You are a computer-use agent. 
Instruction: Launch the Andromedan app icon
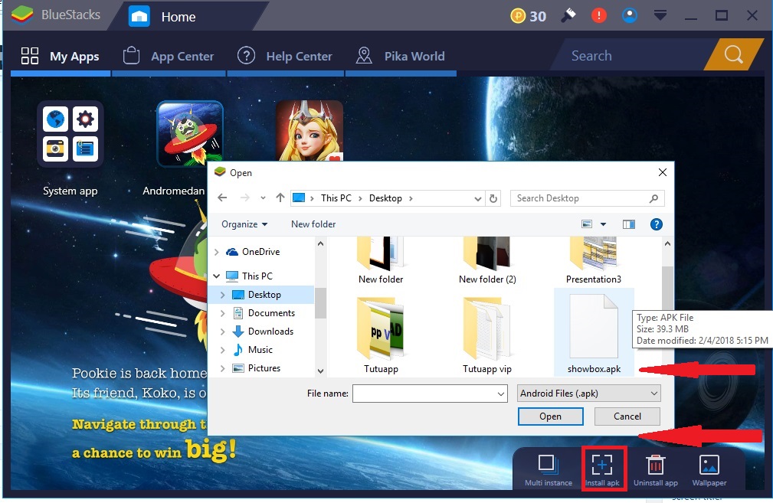coord(190,133)
